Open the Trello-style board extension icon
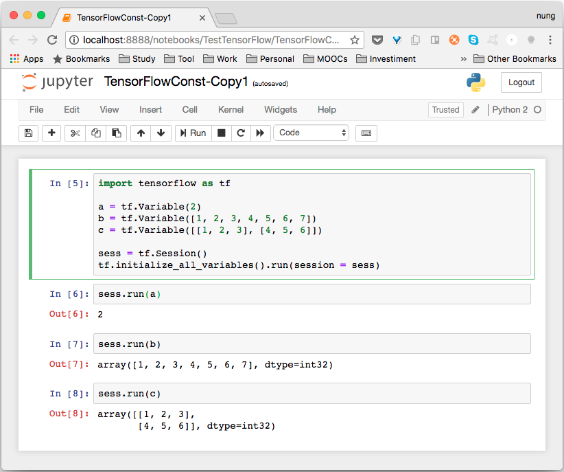The image size is (564, 472). (x=435, y=40)
